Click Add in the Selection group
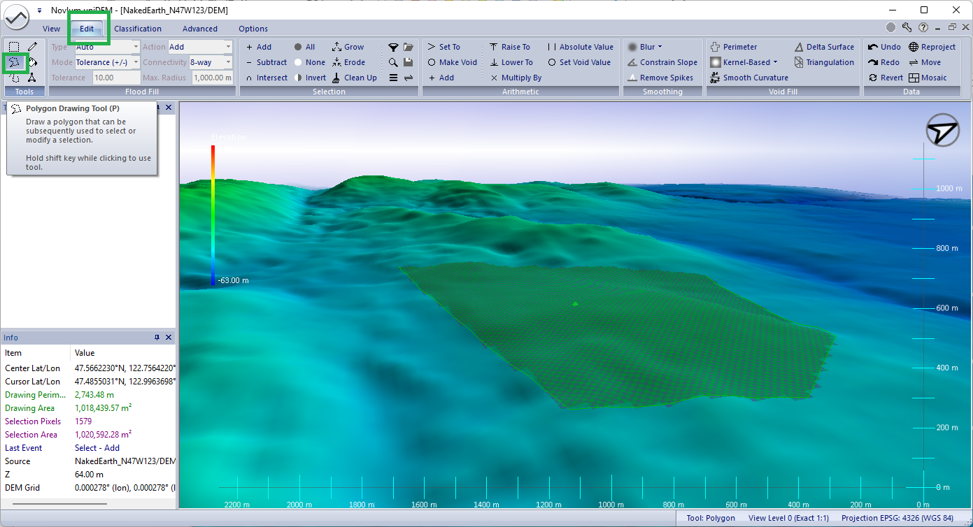Screen dimensions: 973x527 (x=258, y=47)
